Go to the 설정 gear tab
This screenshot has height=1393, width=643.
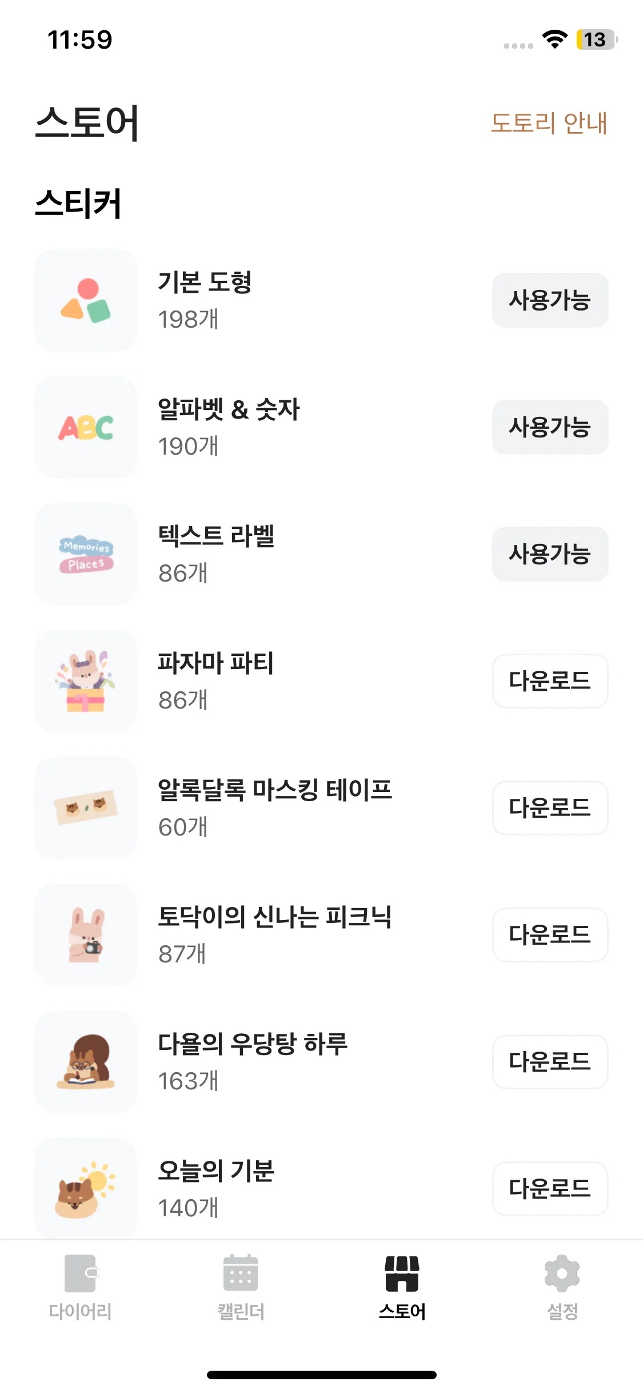click(x=562, y=1287)
